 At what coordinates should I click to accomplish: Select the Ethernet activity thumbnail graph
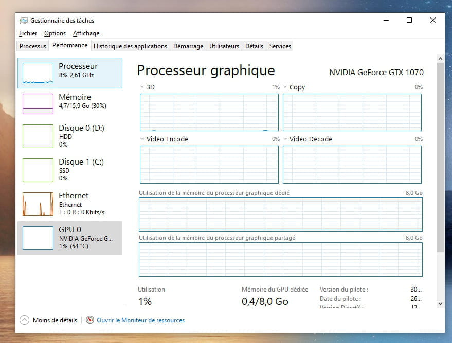[x=38, y=204]
